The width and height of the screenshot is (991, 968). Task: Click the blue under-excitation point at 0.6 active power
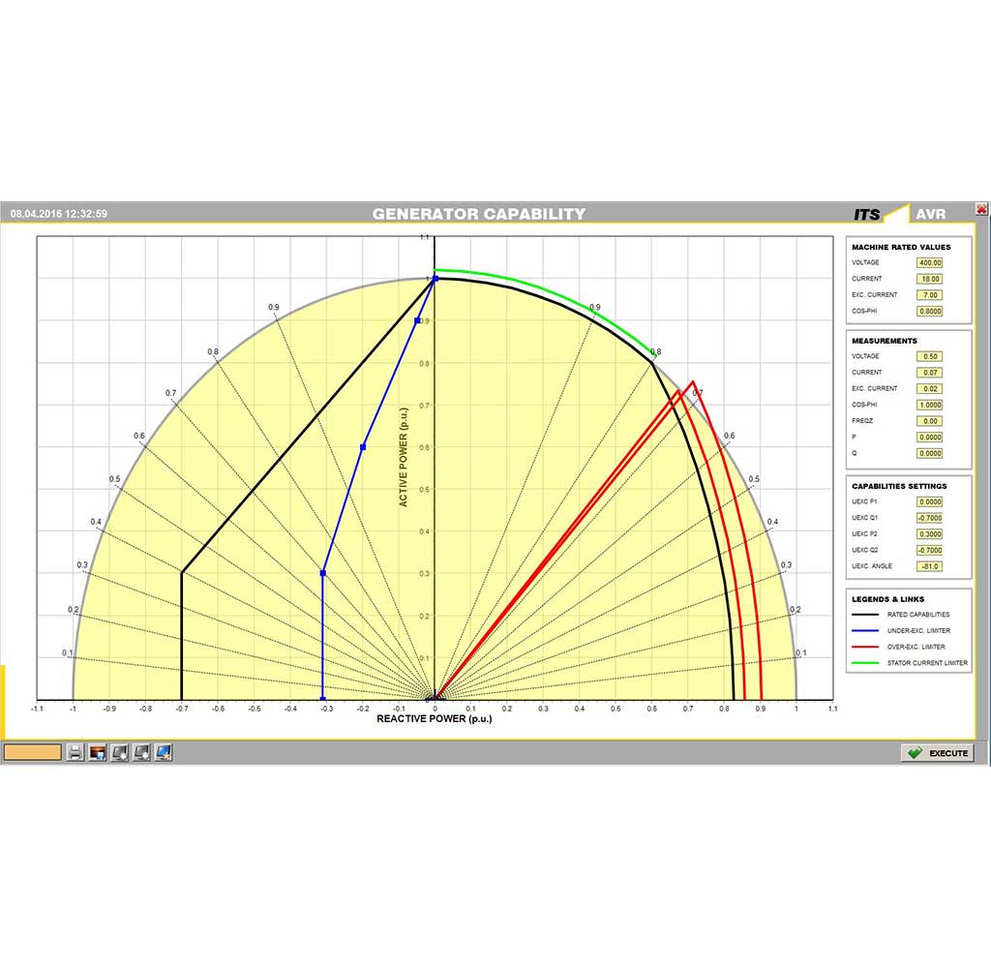[363, 447]
